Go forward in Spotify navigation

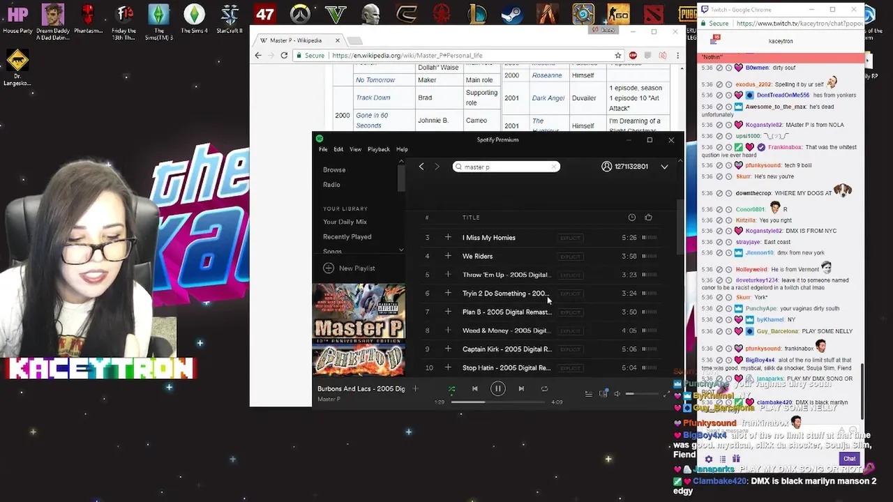(x=437, y=167)
